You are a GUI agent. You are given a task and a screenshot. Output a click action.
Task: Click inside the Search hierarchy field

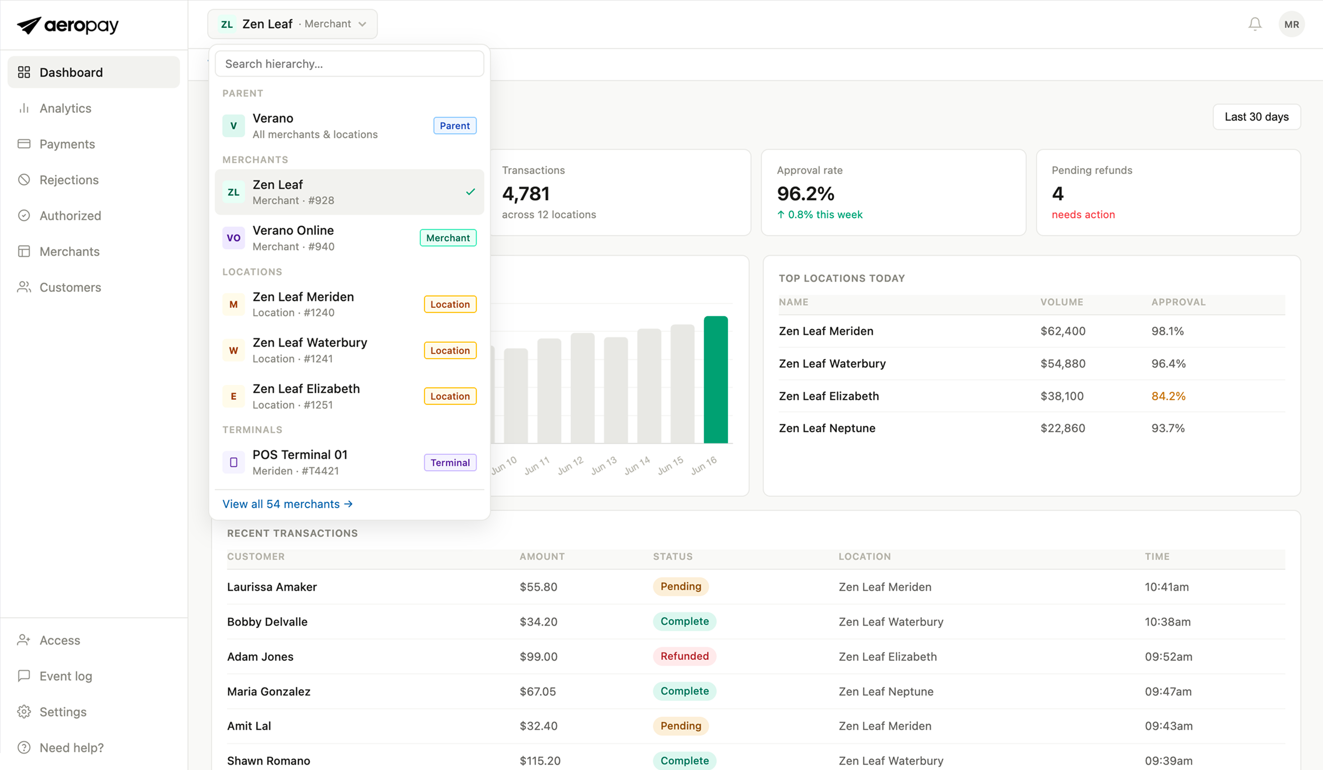pyautogui.click(x=349, y=64)
